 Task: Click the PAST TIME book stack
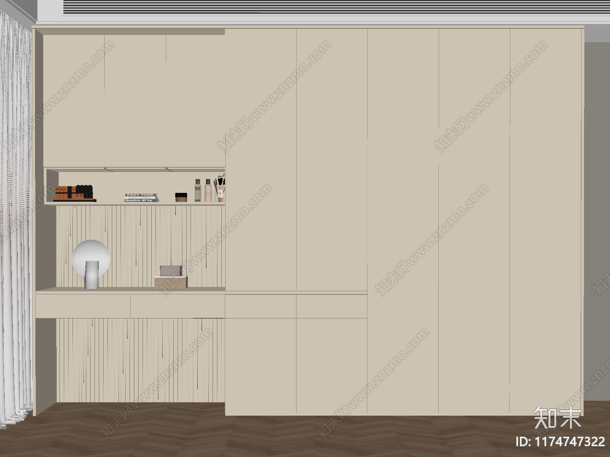(x=141, y=198)
